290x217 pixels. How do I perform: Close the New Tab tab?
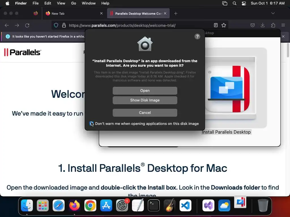[x=101, y=13]
